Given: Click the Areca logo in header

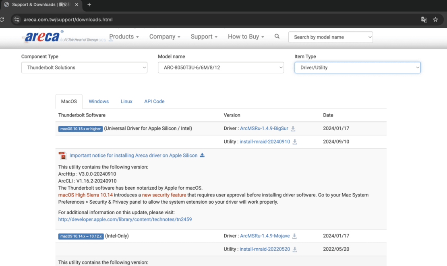Looking at the screenshot, I should point(42,37).
